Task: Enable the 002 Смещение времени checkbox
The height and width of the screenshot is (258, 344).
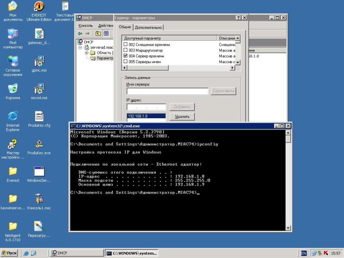Action: (125, 44)
